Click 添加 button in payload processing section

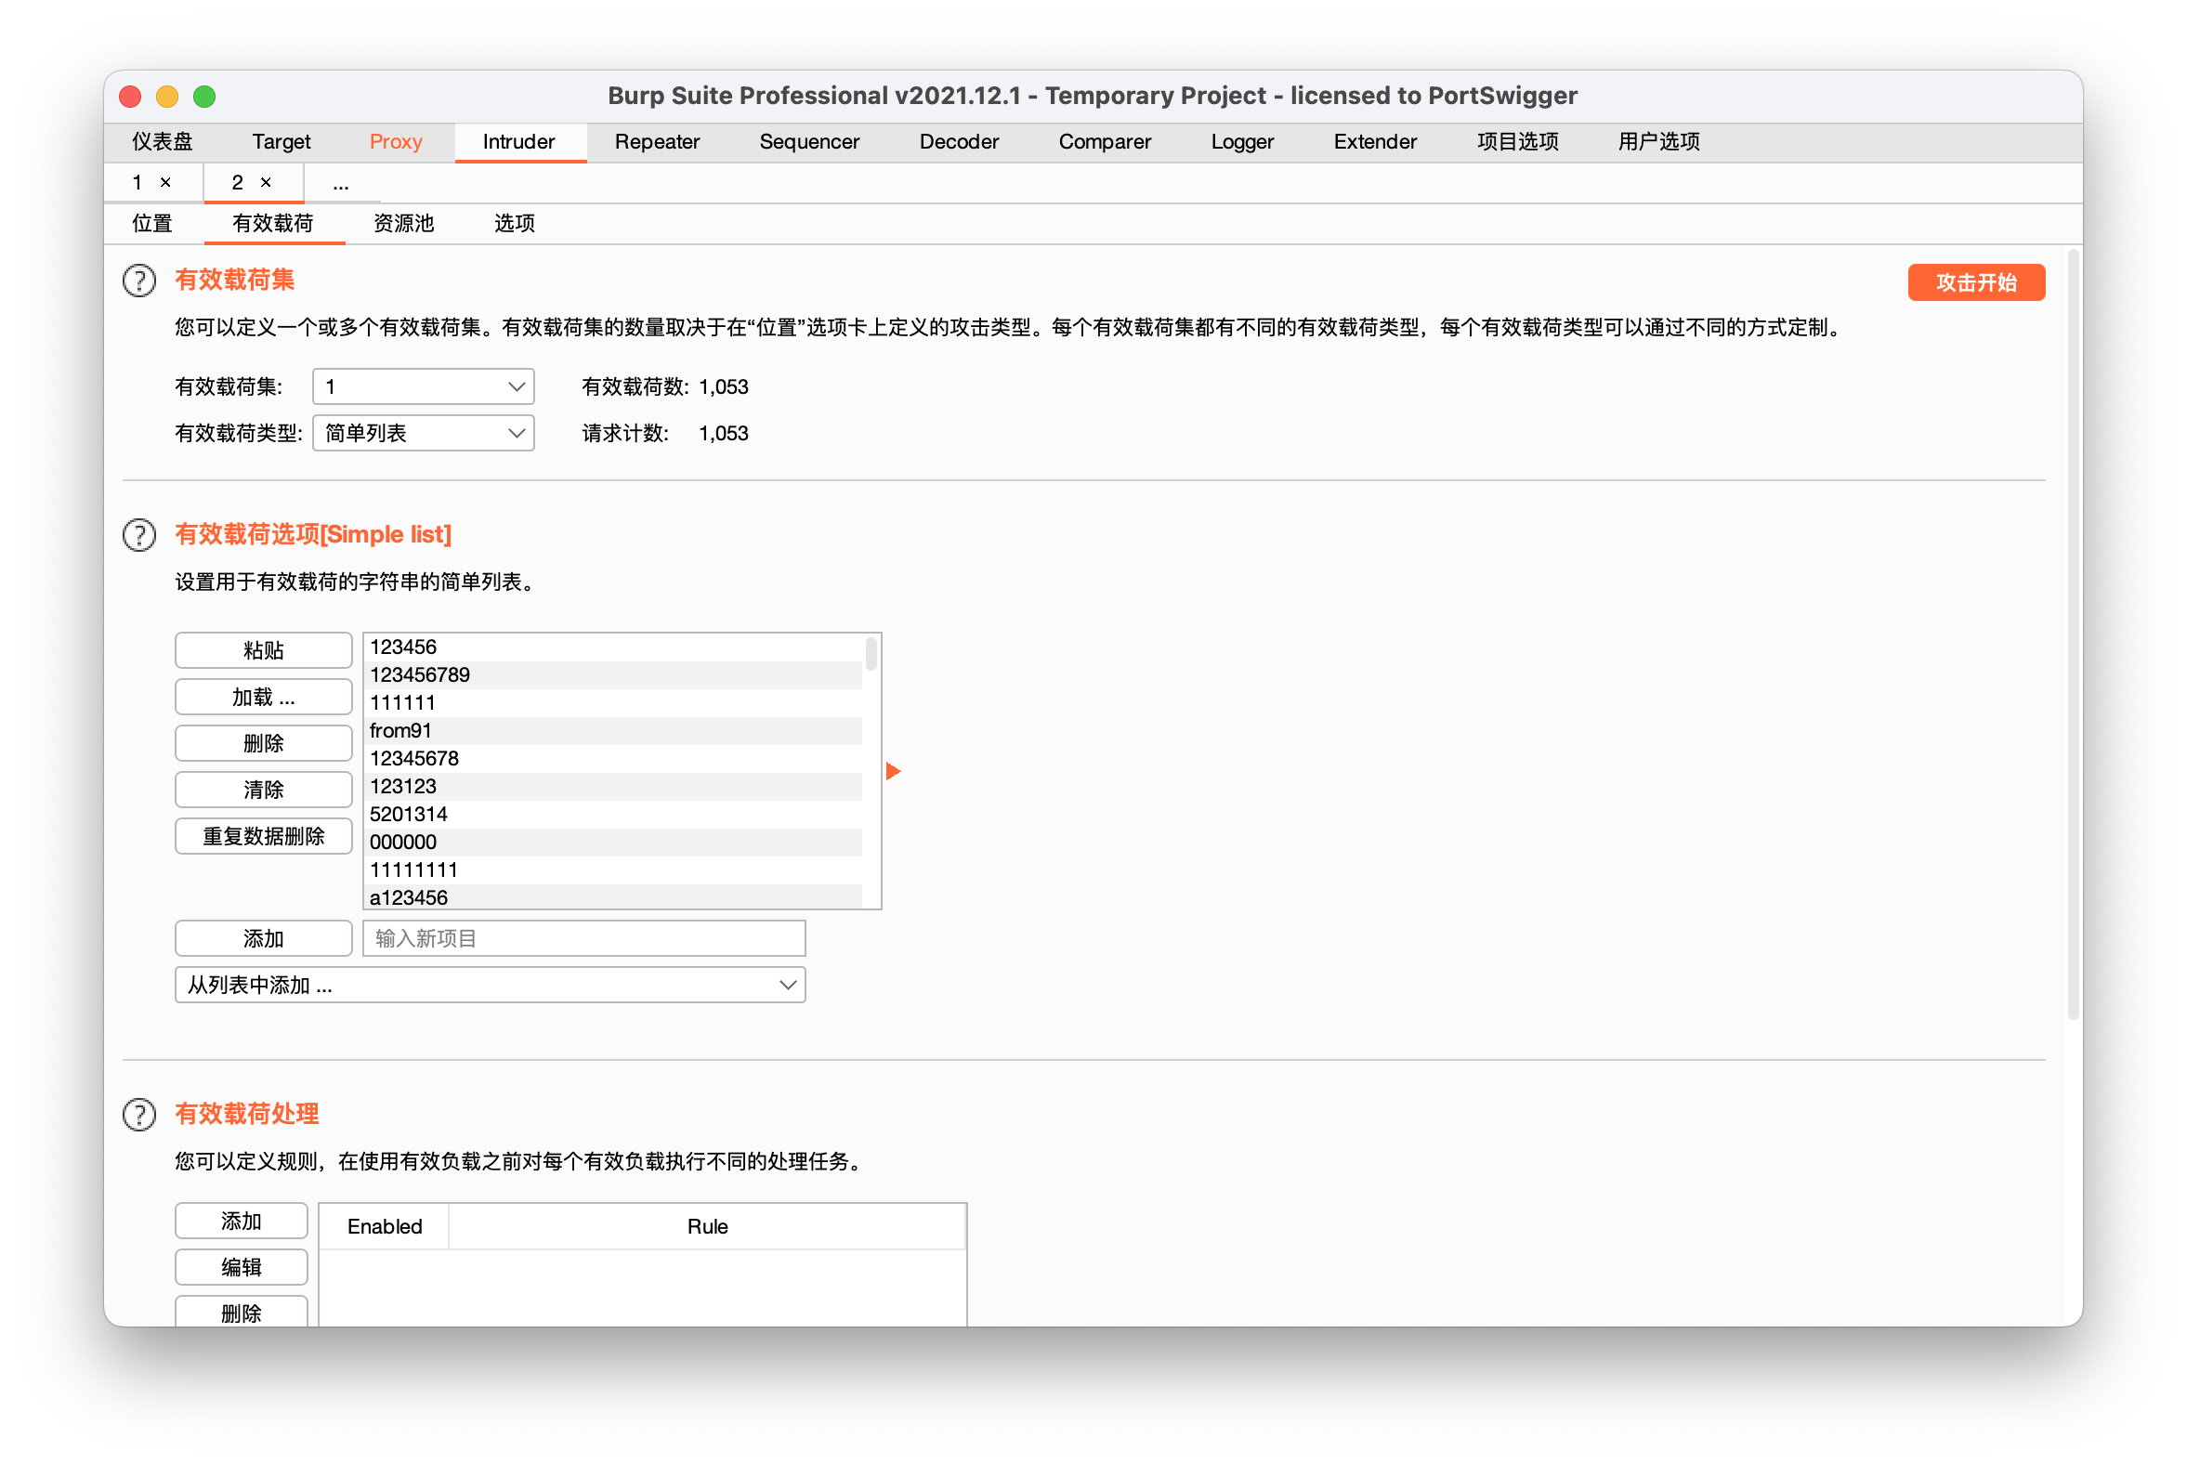click(241, 1222)
